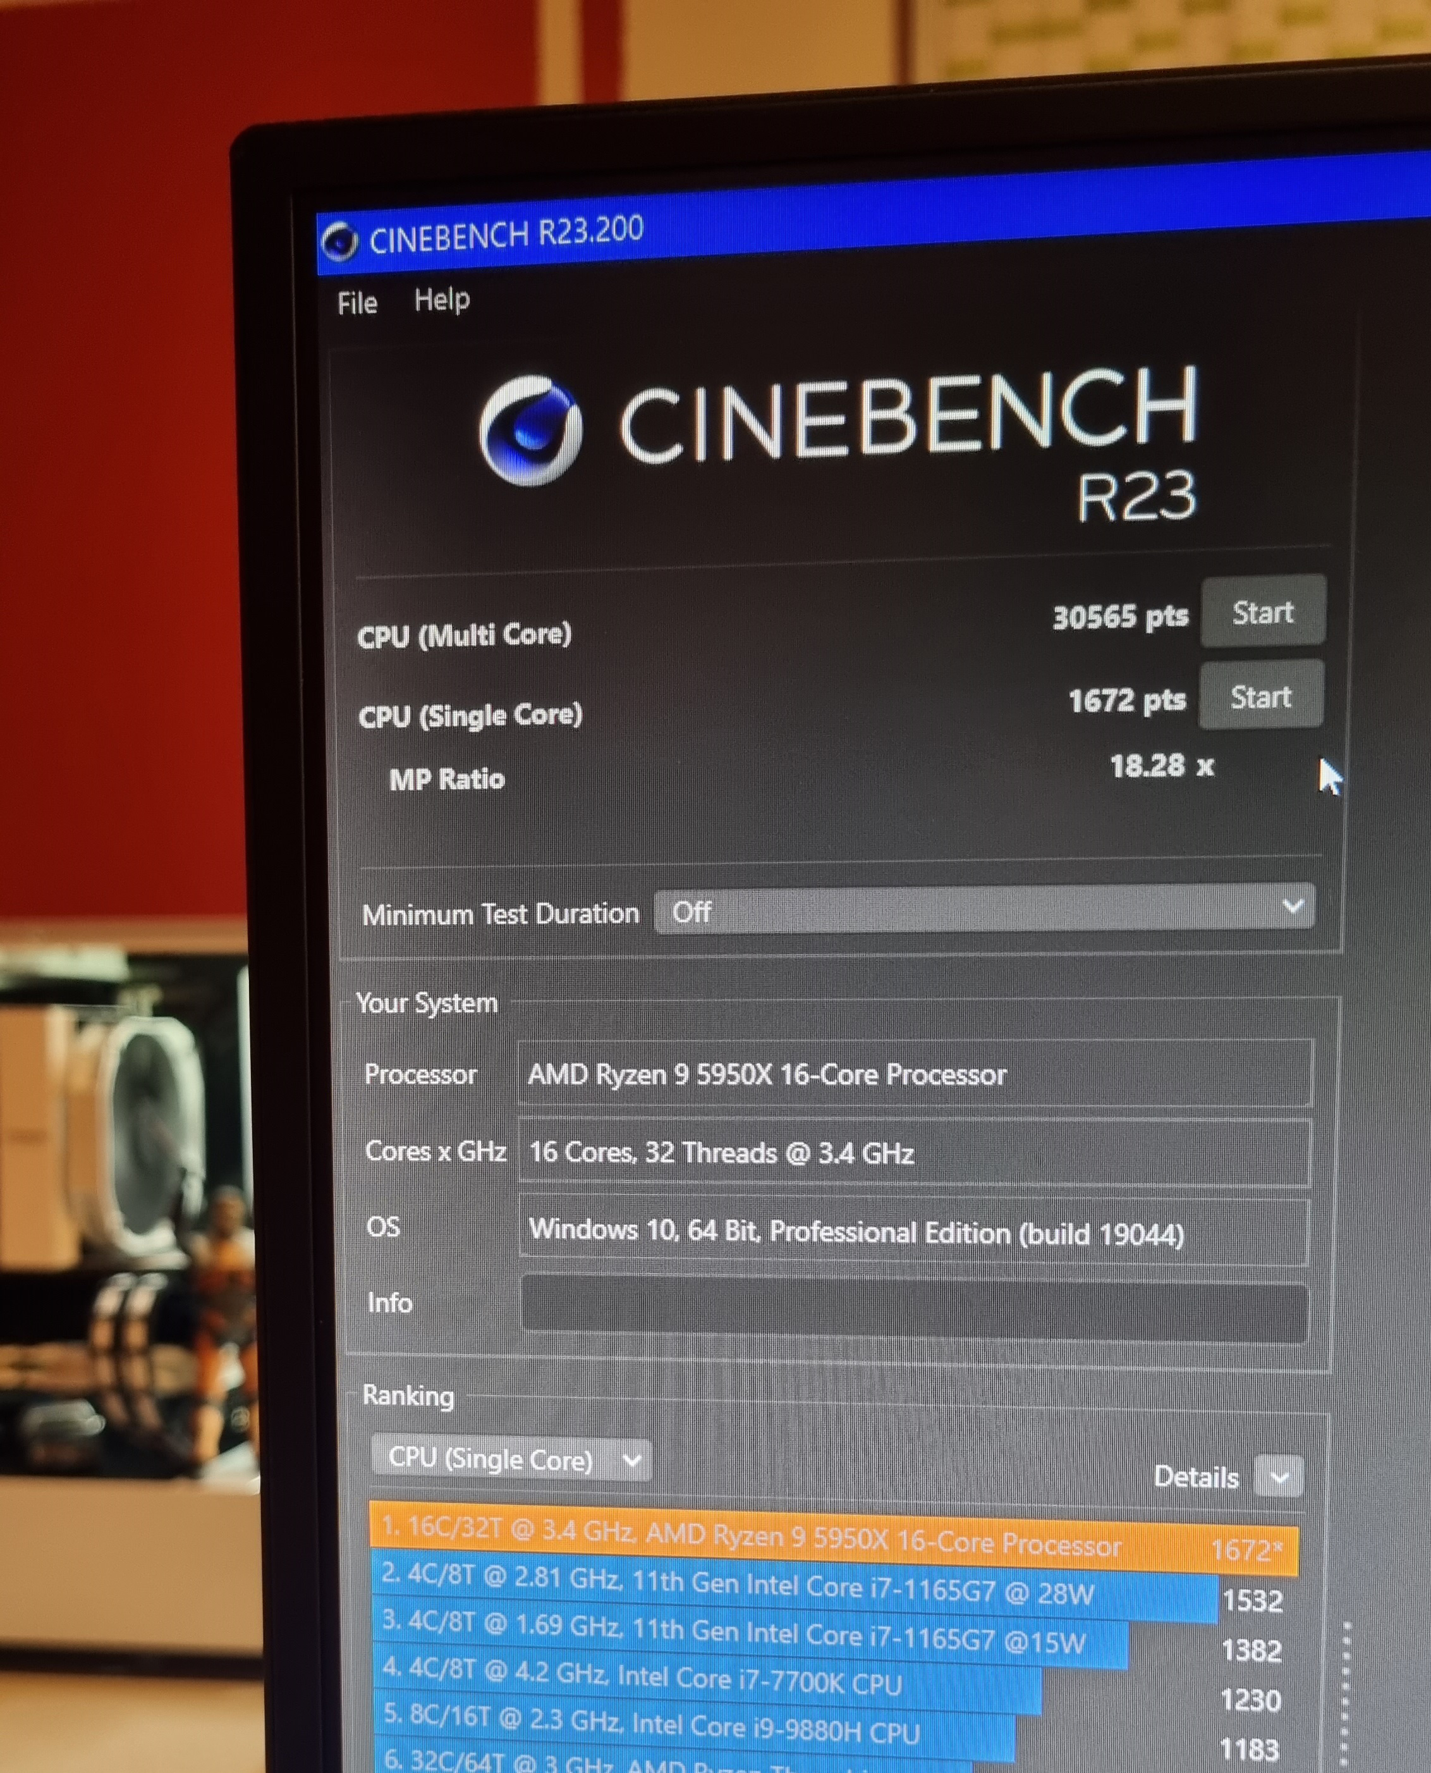Click the Minimum Test Duration label
Viewport: 1431px width, 1773px height.
(501, 914)
